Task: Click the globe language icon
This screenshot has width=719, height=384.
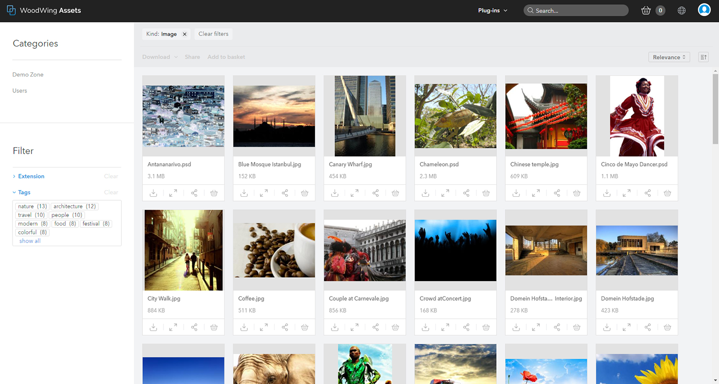Action: pos(682,11)
